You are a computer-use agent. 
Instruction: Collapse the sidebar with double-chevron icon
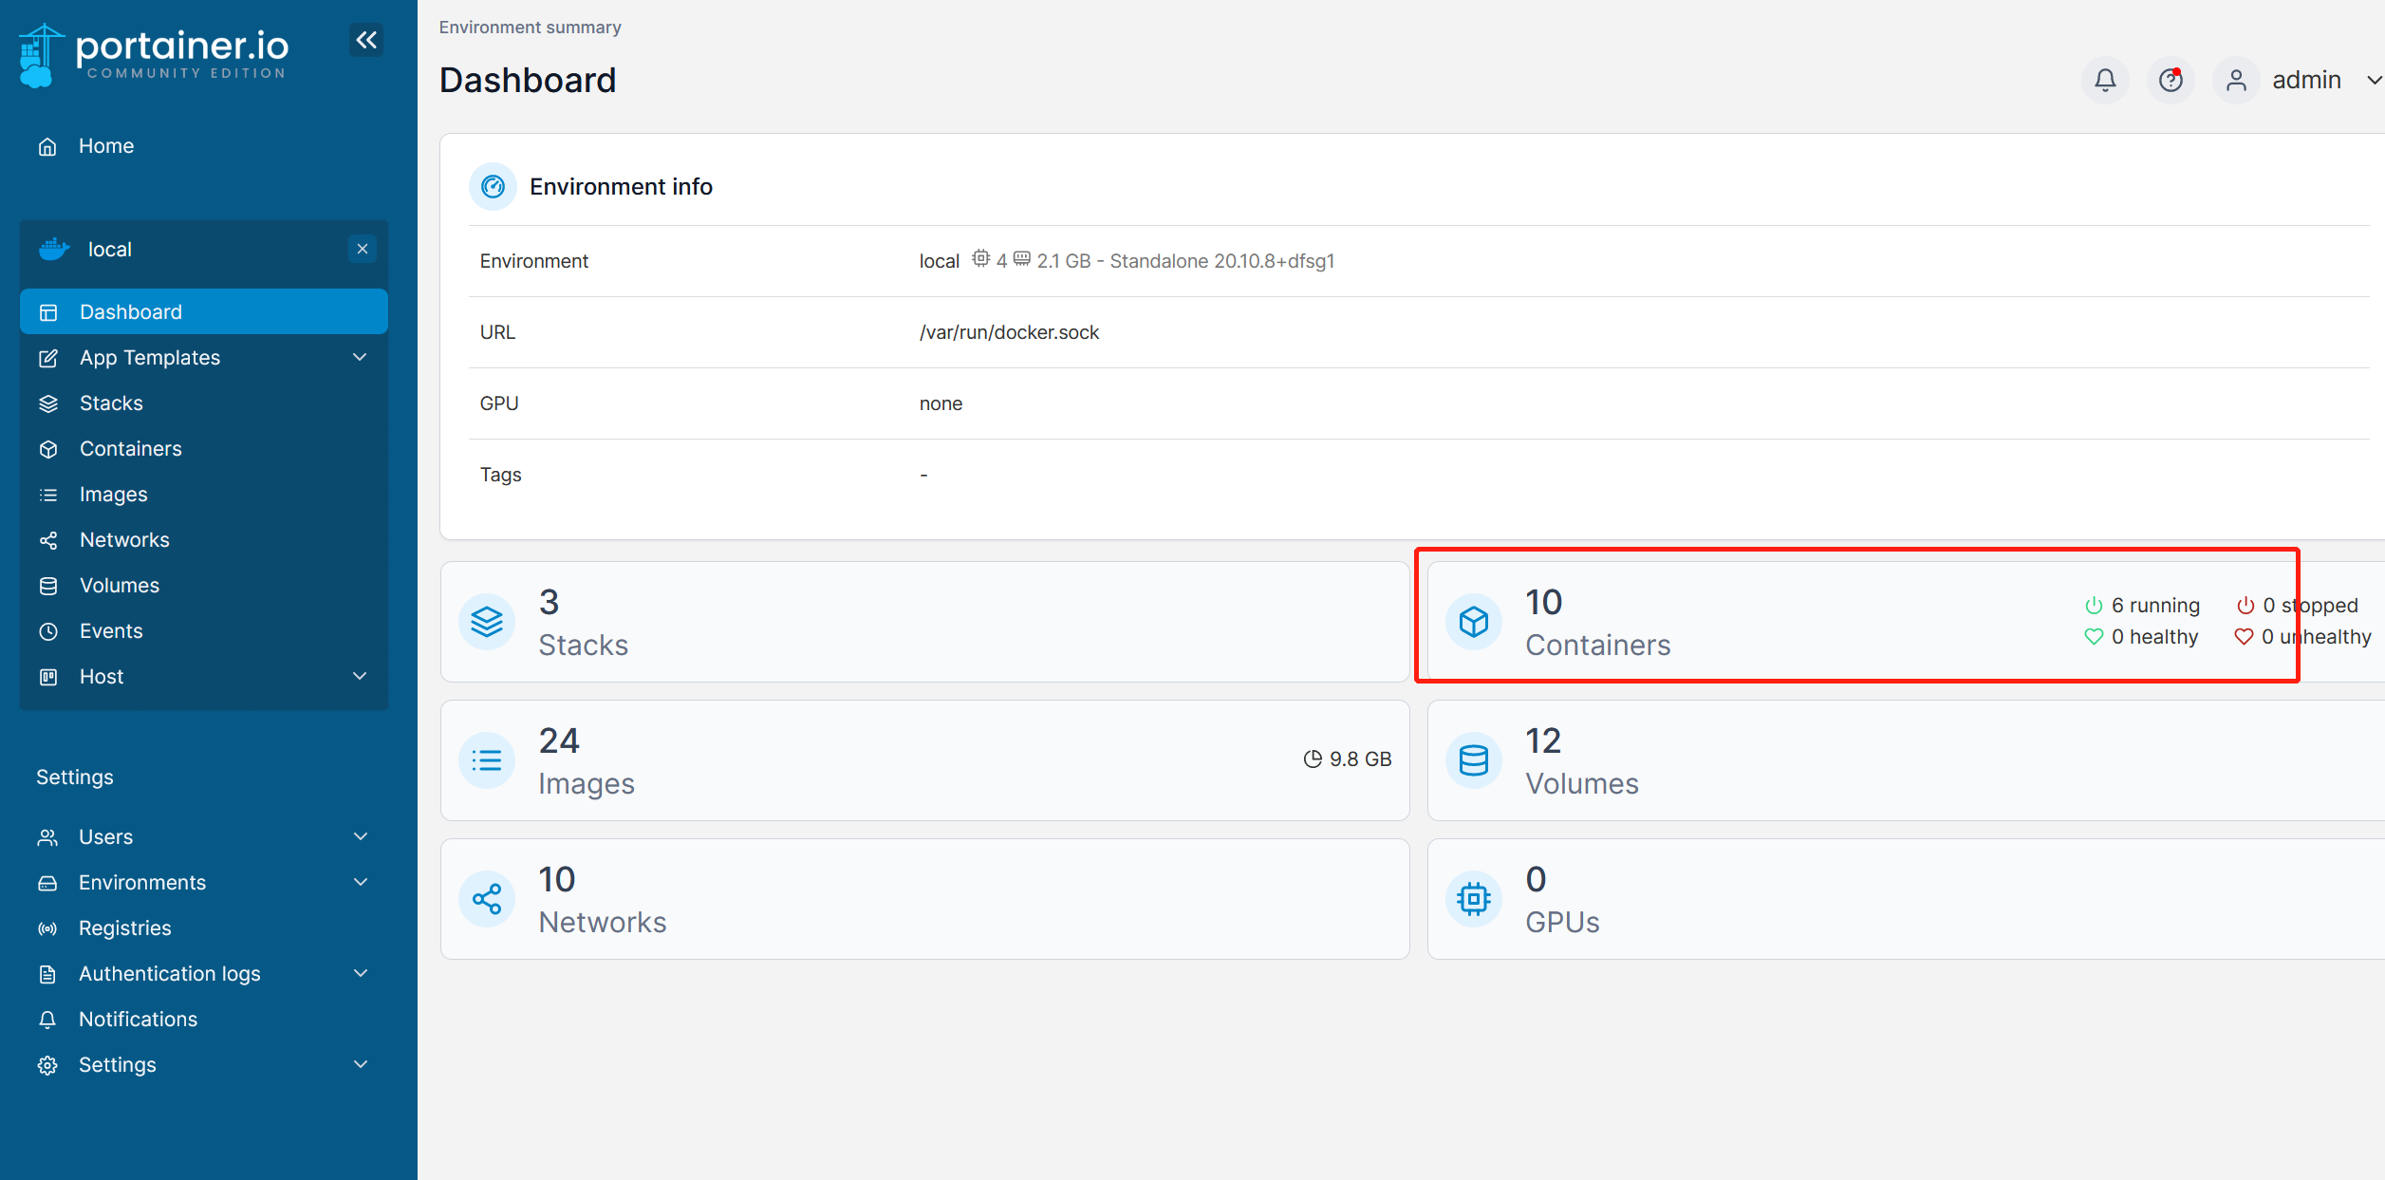pyautogui.click(x=366, y=40)
